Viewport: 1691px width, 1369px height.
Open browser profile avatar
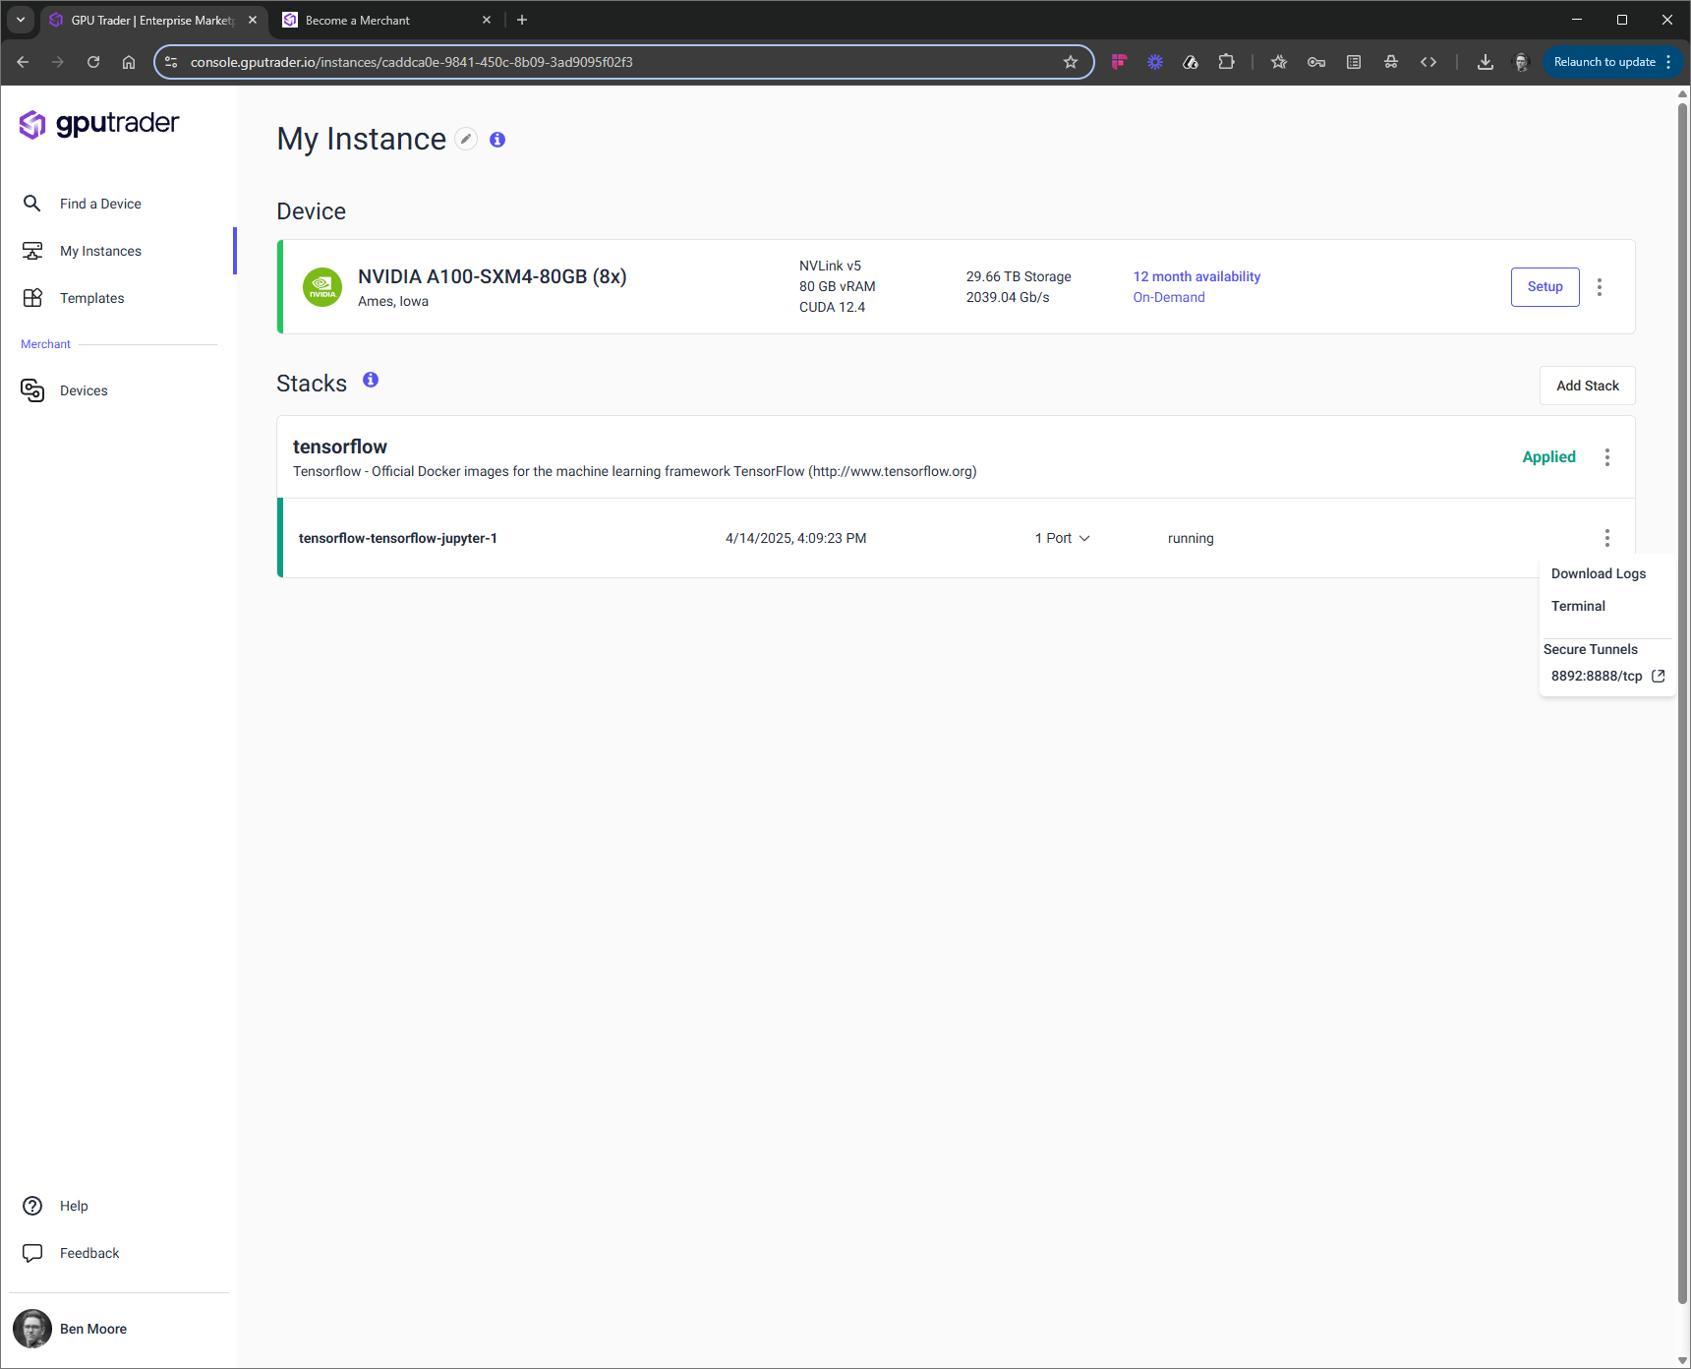coord(1521,62)
